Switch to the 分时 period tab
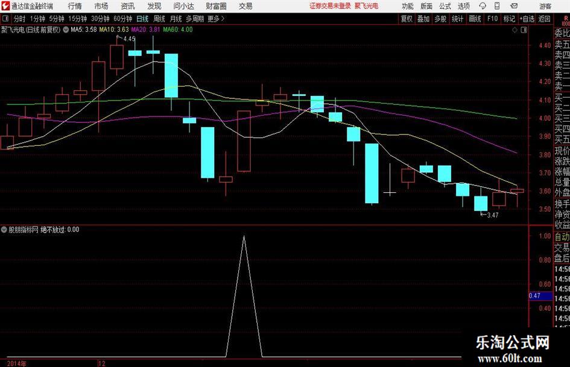The height and width of the screenshot is (367, 570). (x=19, y=19)
